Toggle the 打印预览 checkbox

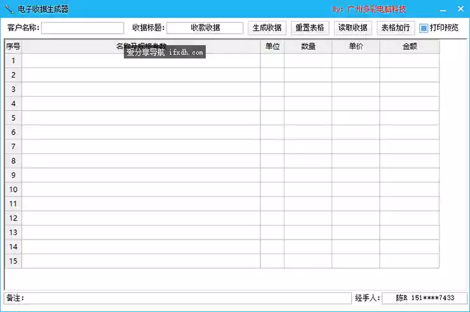pos(424,28)
